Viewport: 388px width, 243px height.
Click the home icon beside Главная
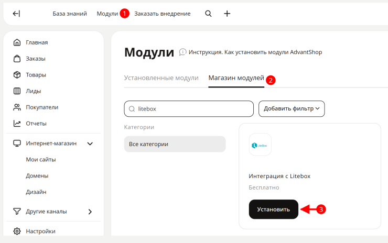17,42
